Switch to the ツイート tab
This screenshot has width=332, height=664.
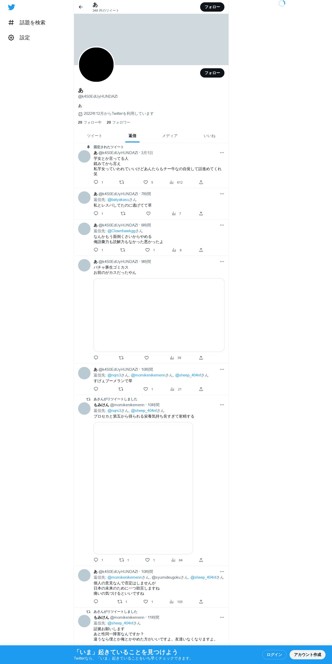94,136
